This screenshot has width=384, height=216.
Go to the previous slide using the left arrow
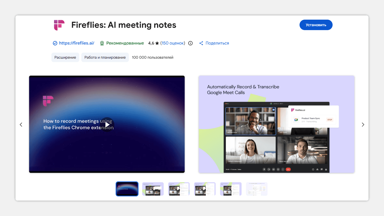(x=21, y=125)
